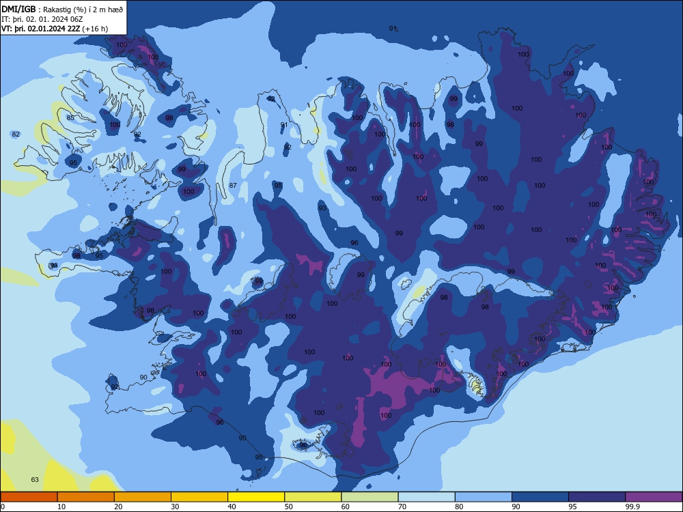Click the indigo 95–99.9 legend swatch
The width and height of the screenshot is (683, 512).
(x=597, y=497)
